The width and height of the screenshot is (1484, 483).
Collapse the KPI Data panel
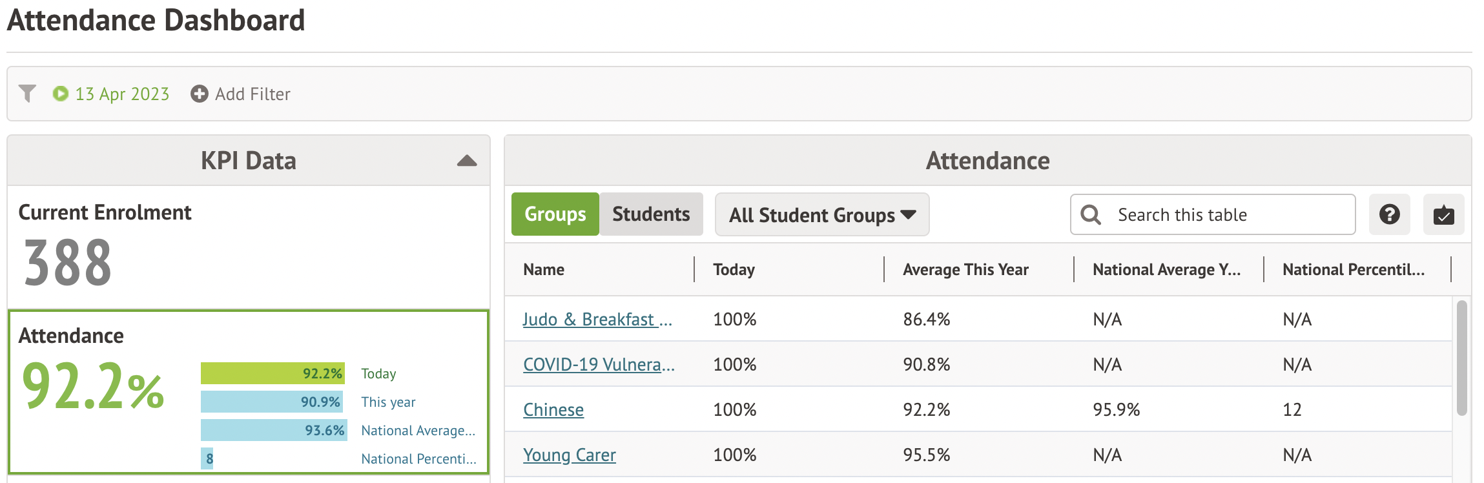(466, 160)
